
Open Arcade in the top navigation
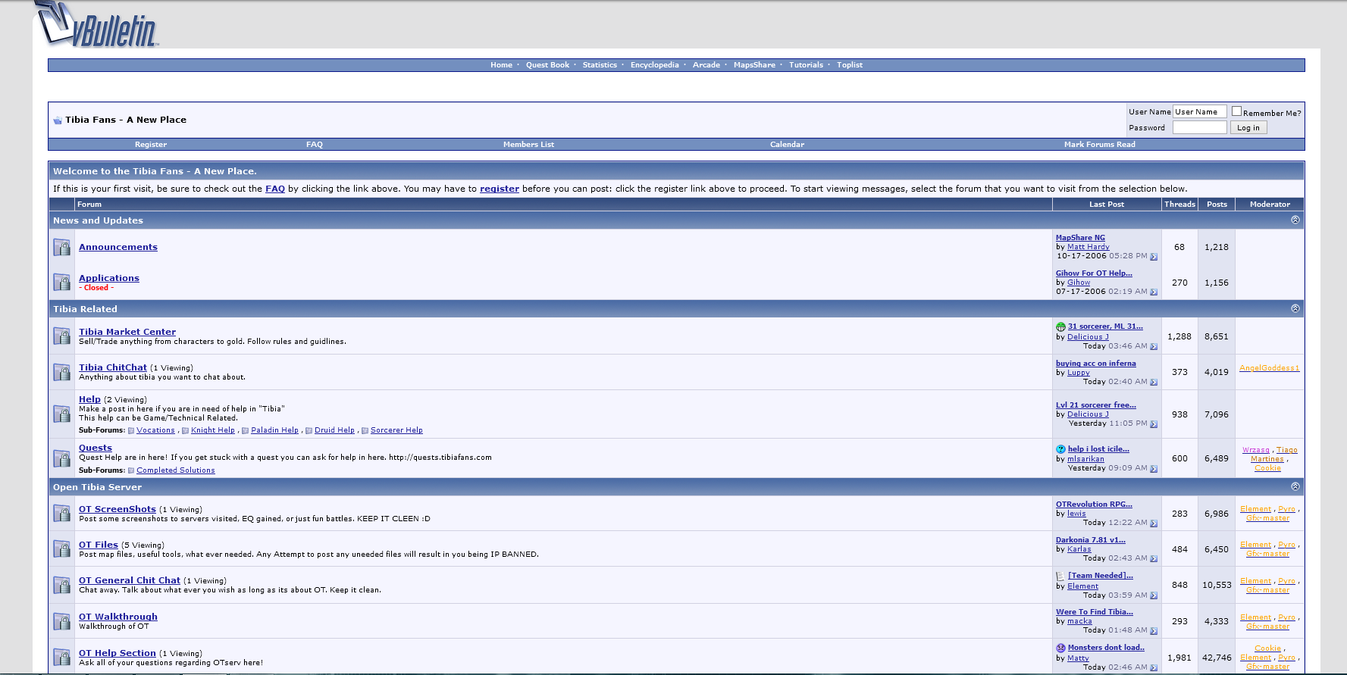coord(706,65)
